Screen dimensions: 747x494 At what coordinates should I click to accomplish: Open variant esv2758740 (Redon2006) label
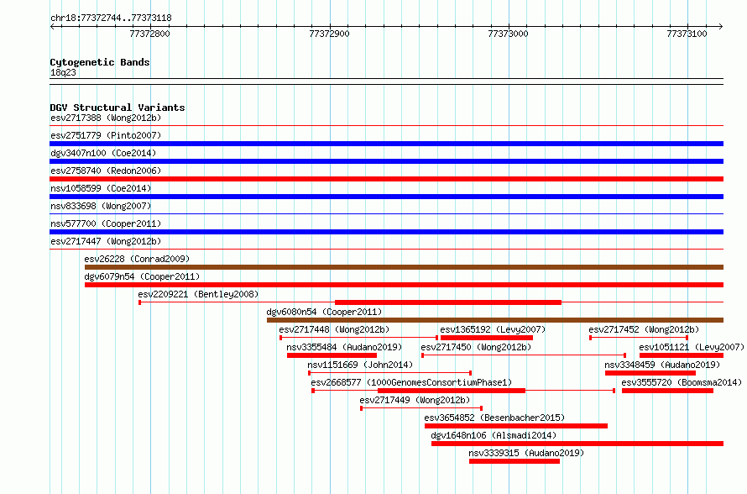[x=106, y=171]
